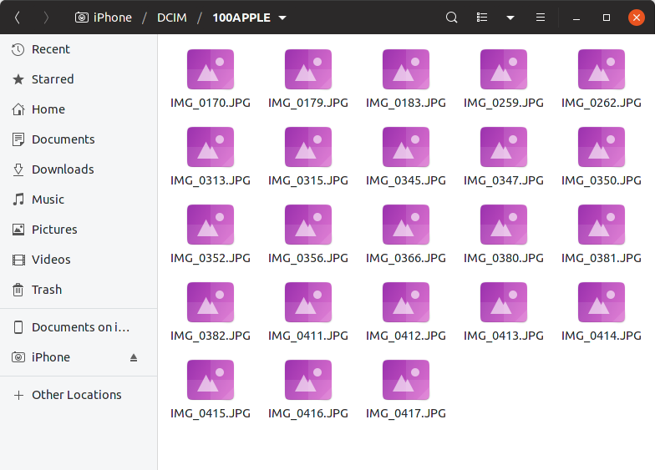Eject the iPhone device
Image resolution: width=655 pixels, height=470 pixels.
click(133, 357)
